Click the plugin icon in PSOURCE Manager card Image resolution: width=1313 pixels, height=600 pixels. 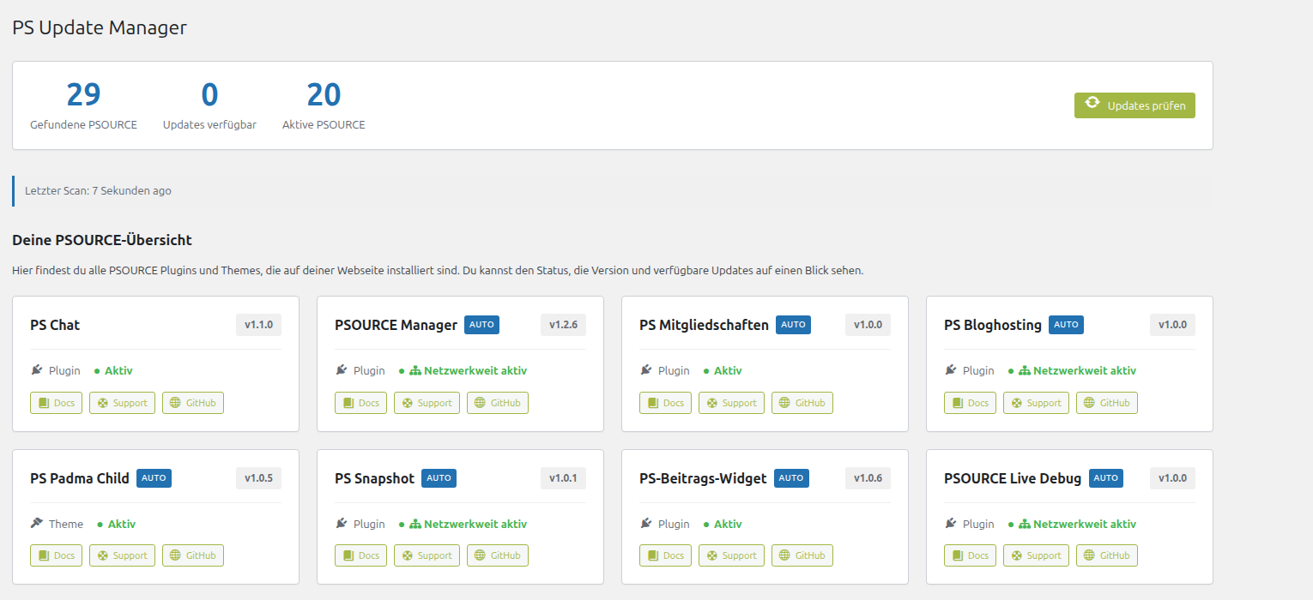point(342,370)
